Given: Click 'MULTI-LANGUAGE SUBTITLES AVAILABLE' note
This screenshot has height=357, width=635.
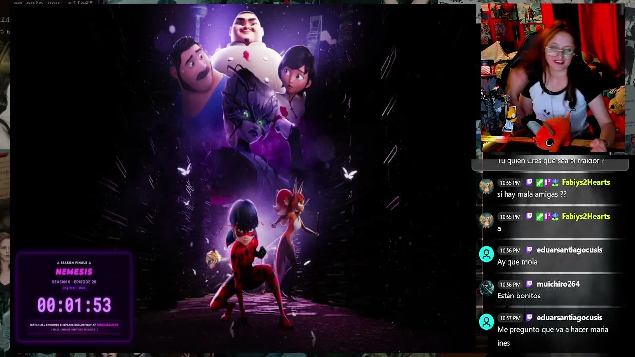Looking at the screenshot, I should coord(74,330).
